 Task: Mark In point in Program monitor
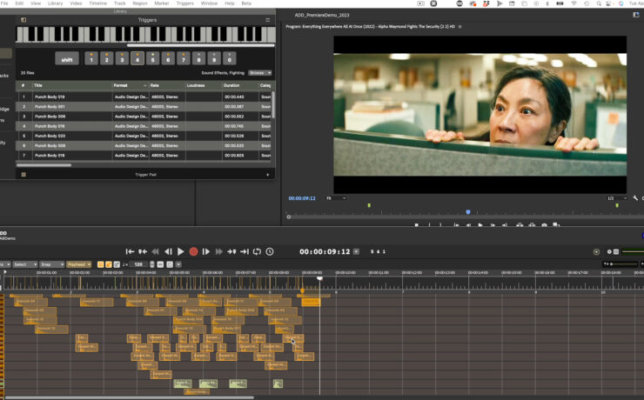tap(429, 225)
